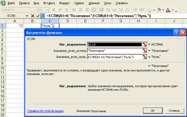This screenshot has height=117, width=187.
Task: Click the Excel workbook icon in the menu bar
Action: click(x=2, y=3)
